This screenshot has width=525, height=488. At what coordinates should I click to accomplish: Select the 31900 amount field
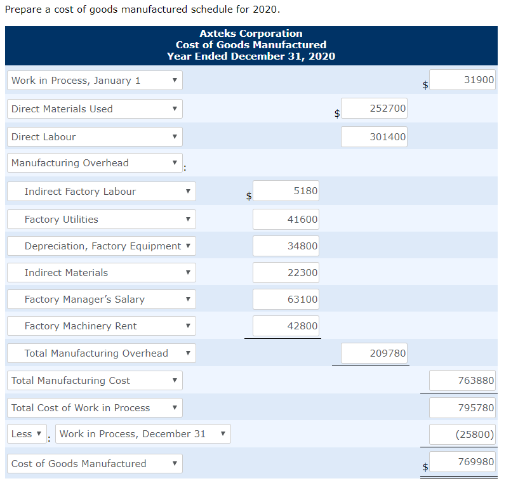pos(462,79)
